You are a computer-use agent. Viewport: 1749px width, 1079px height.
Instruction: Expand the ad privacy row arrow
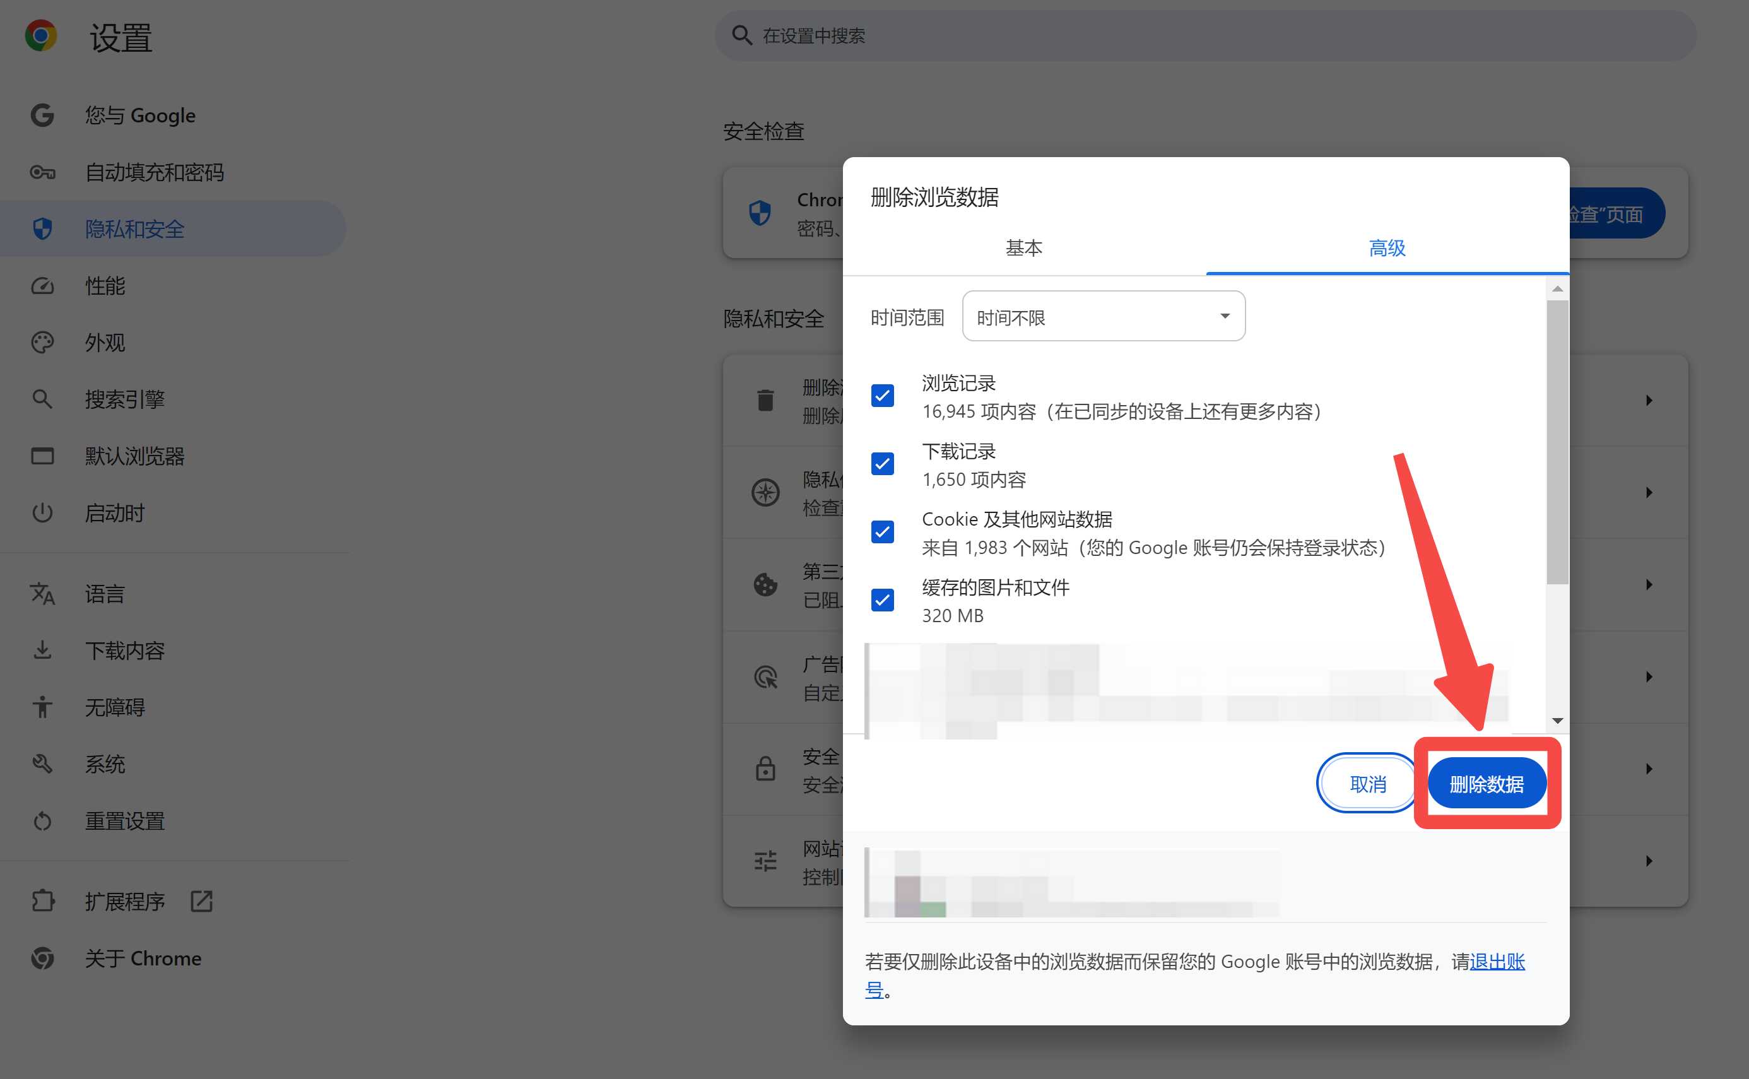pyautogui.click(x=1649, y=676)
